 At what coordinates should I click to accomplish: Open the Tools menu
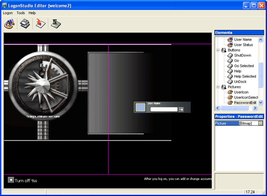point(20,13)
